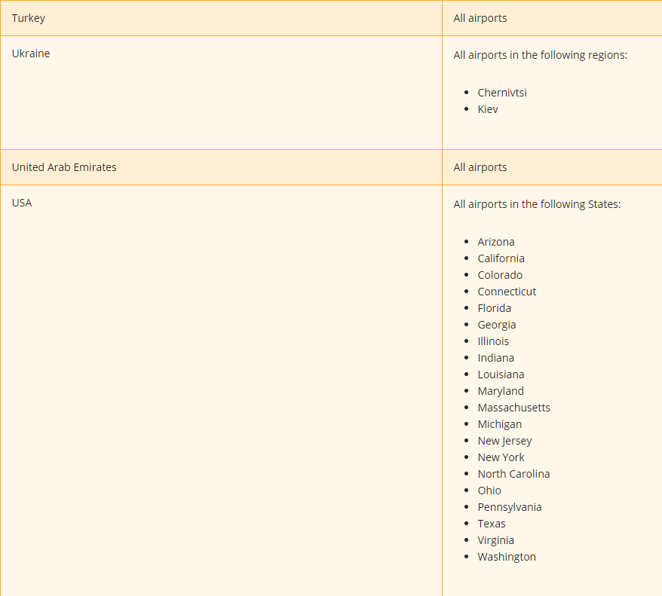Select Illinois in the States list
This screenshot has width=662, height=596.
coord(493,341)
